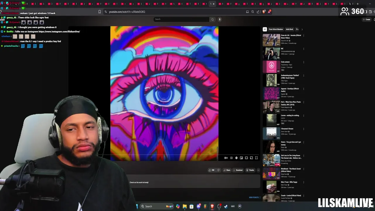Open the 4K app on the taskbar
Viewport: 375px width, 211px height.
point(240,206)
